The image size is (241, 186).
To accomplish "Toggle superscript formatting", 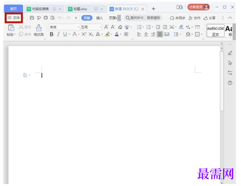I will pos(84,34).
